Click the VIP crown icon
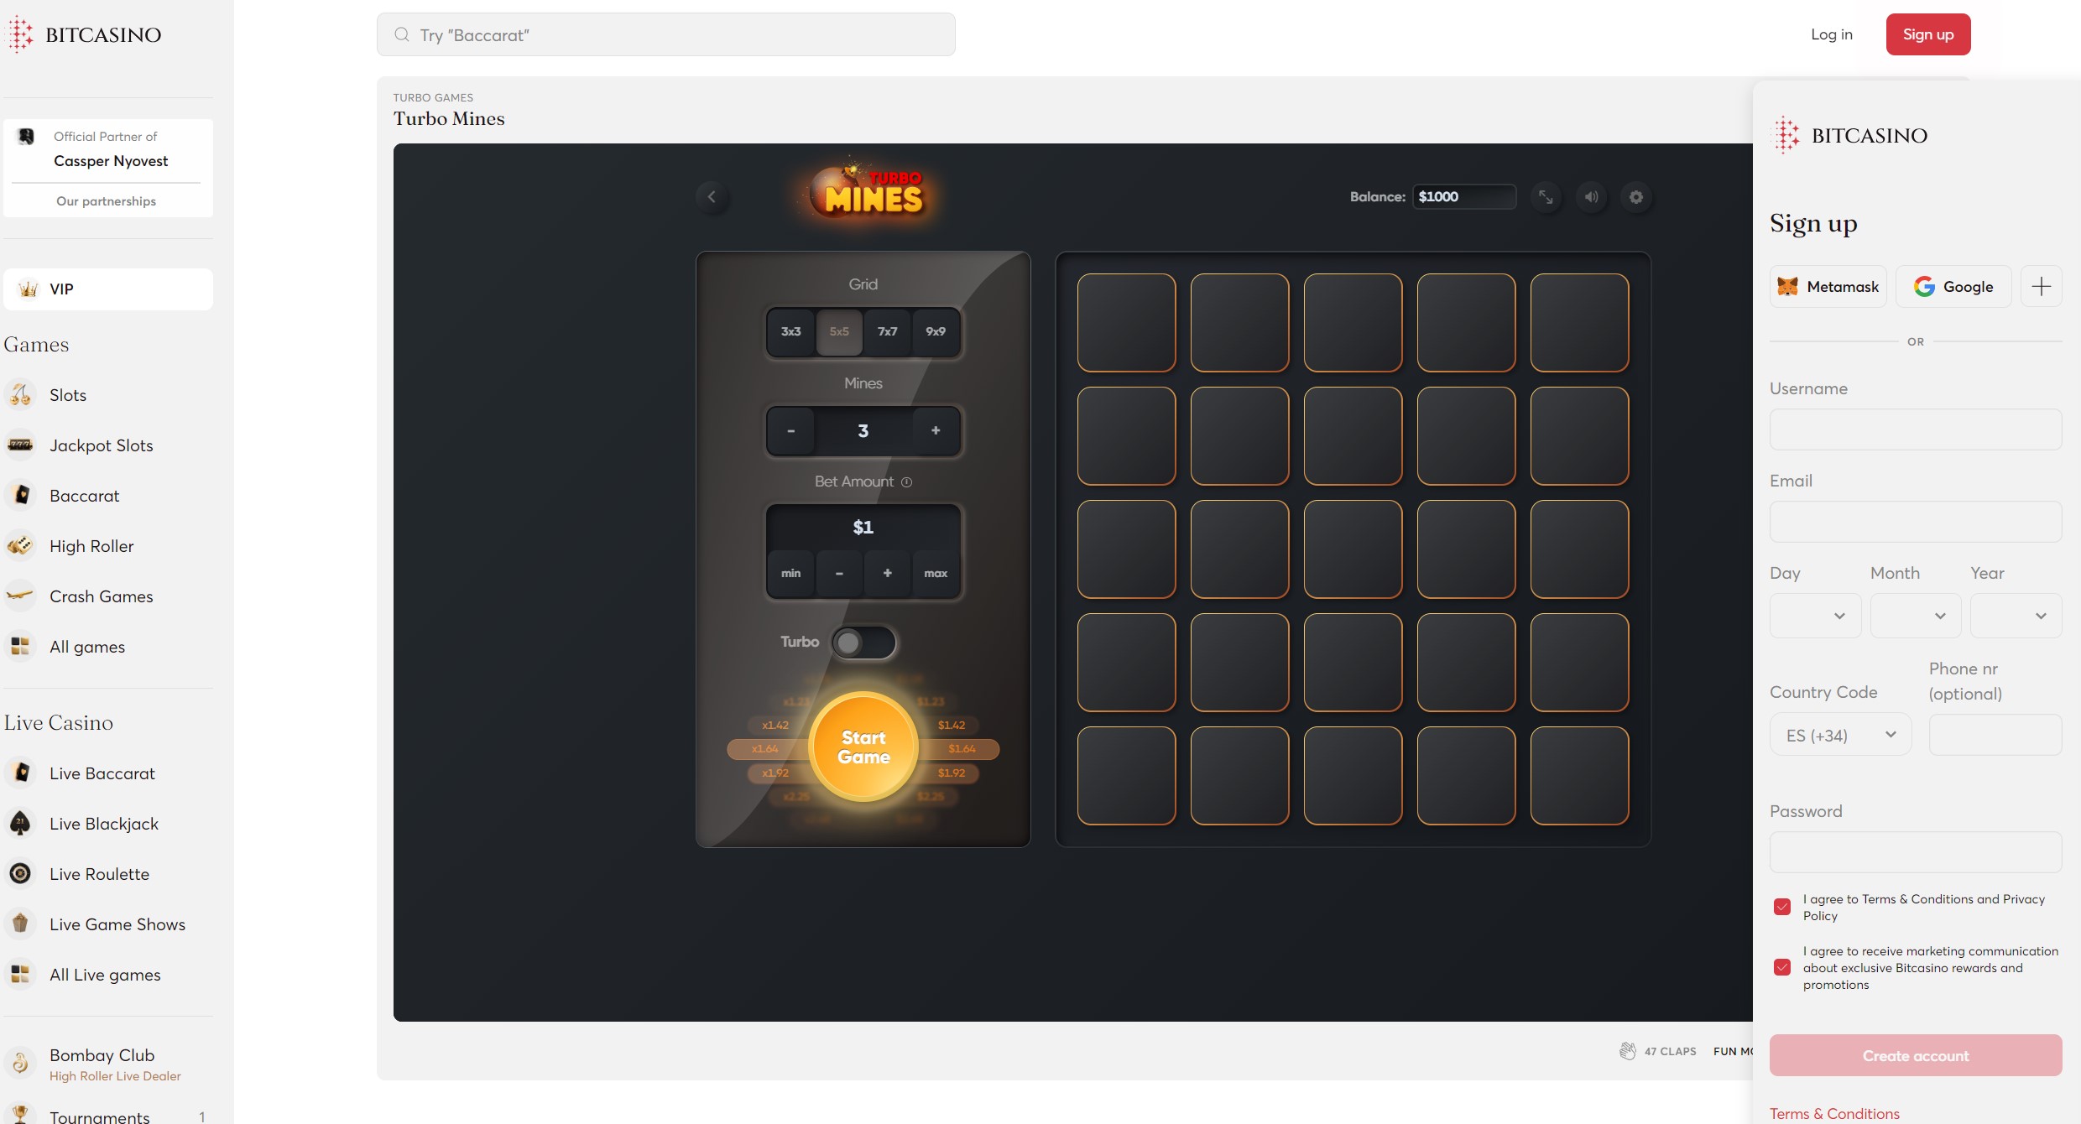 coord(28,288)
